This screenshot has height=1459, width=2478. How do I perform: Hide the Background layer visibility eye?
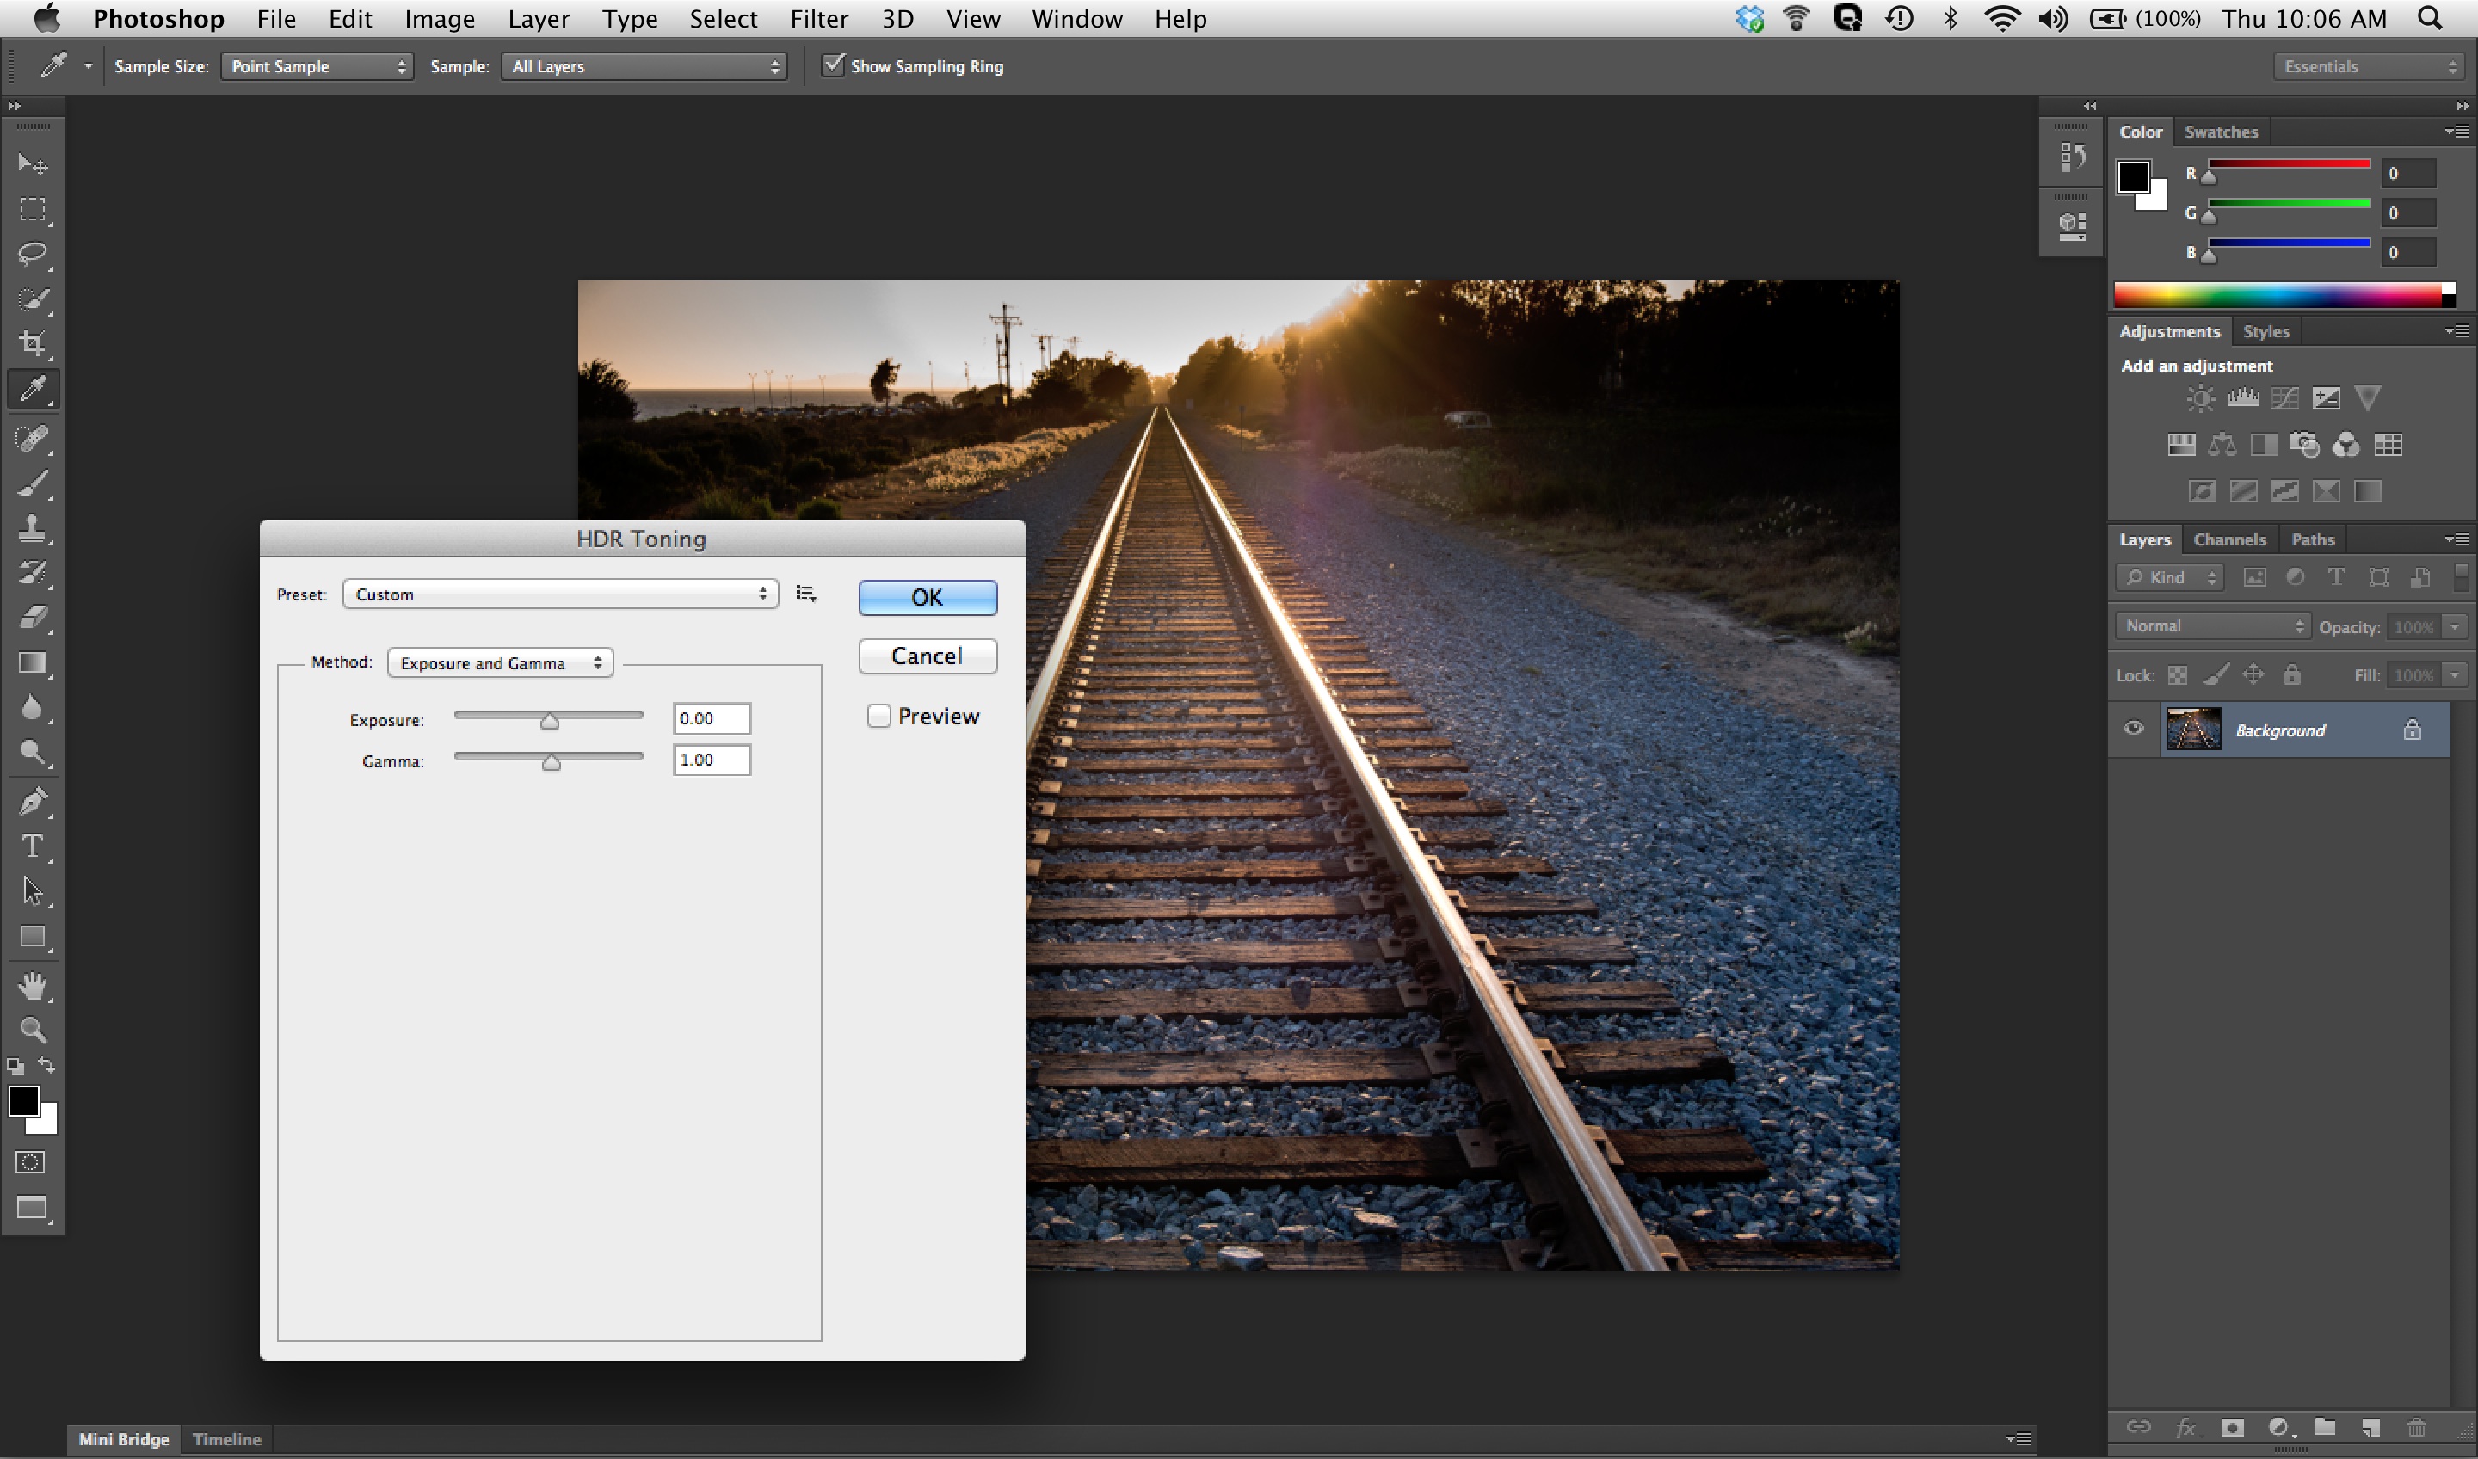[2133, 729]
